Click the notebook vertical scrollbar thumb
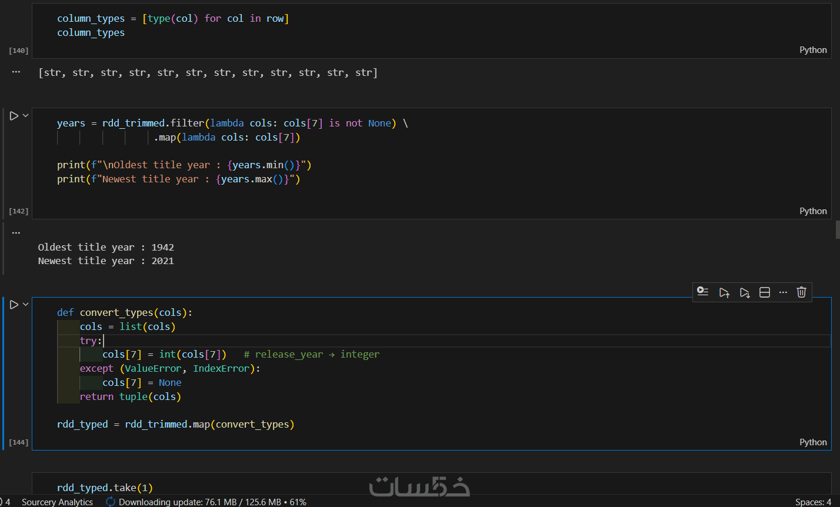This screenshot has height=507, width=840. click(838, 229)
